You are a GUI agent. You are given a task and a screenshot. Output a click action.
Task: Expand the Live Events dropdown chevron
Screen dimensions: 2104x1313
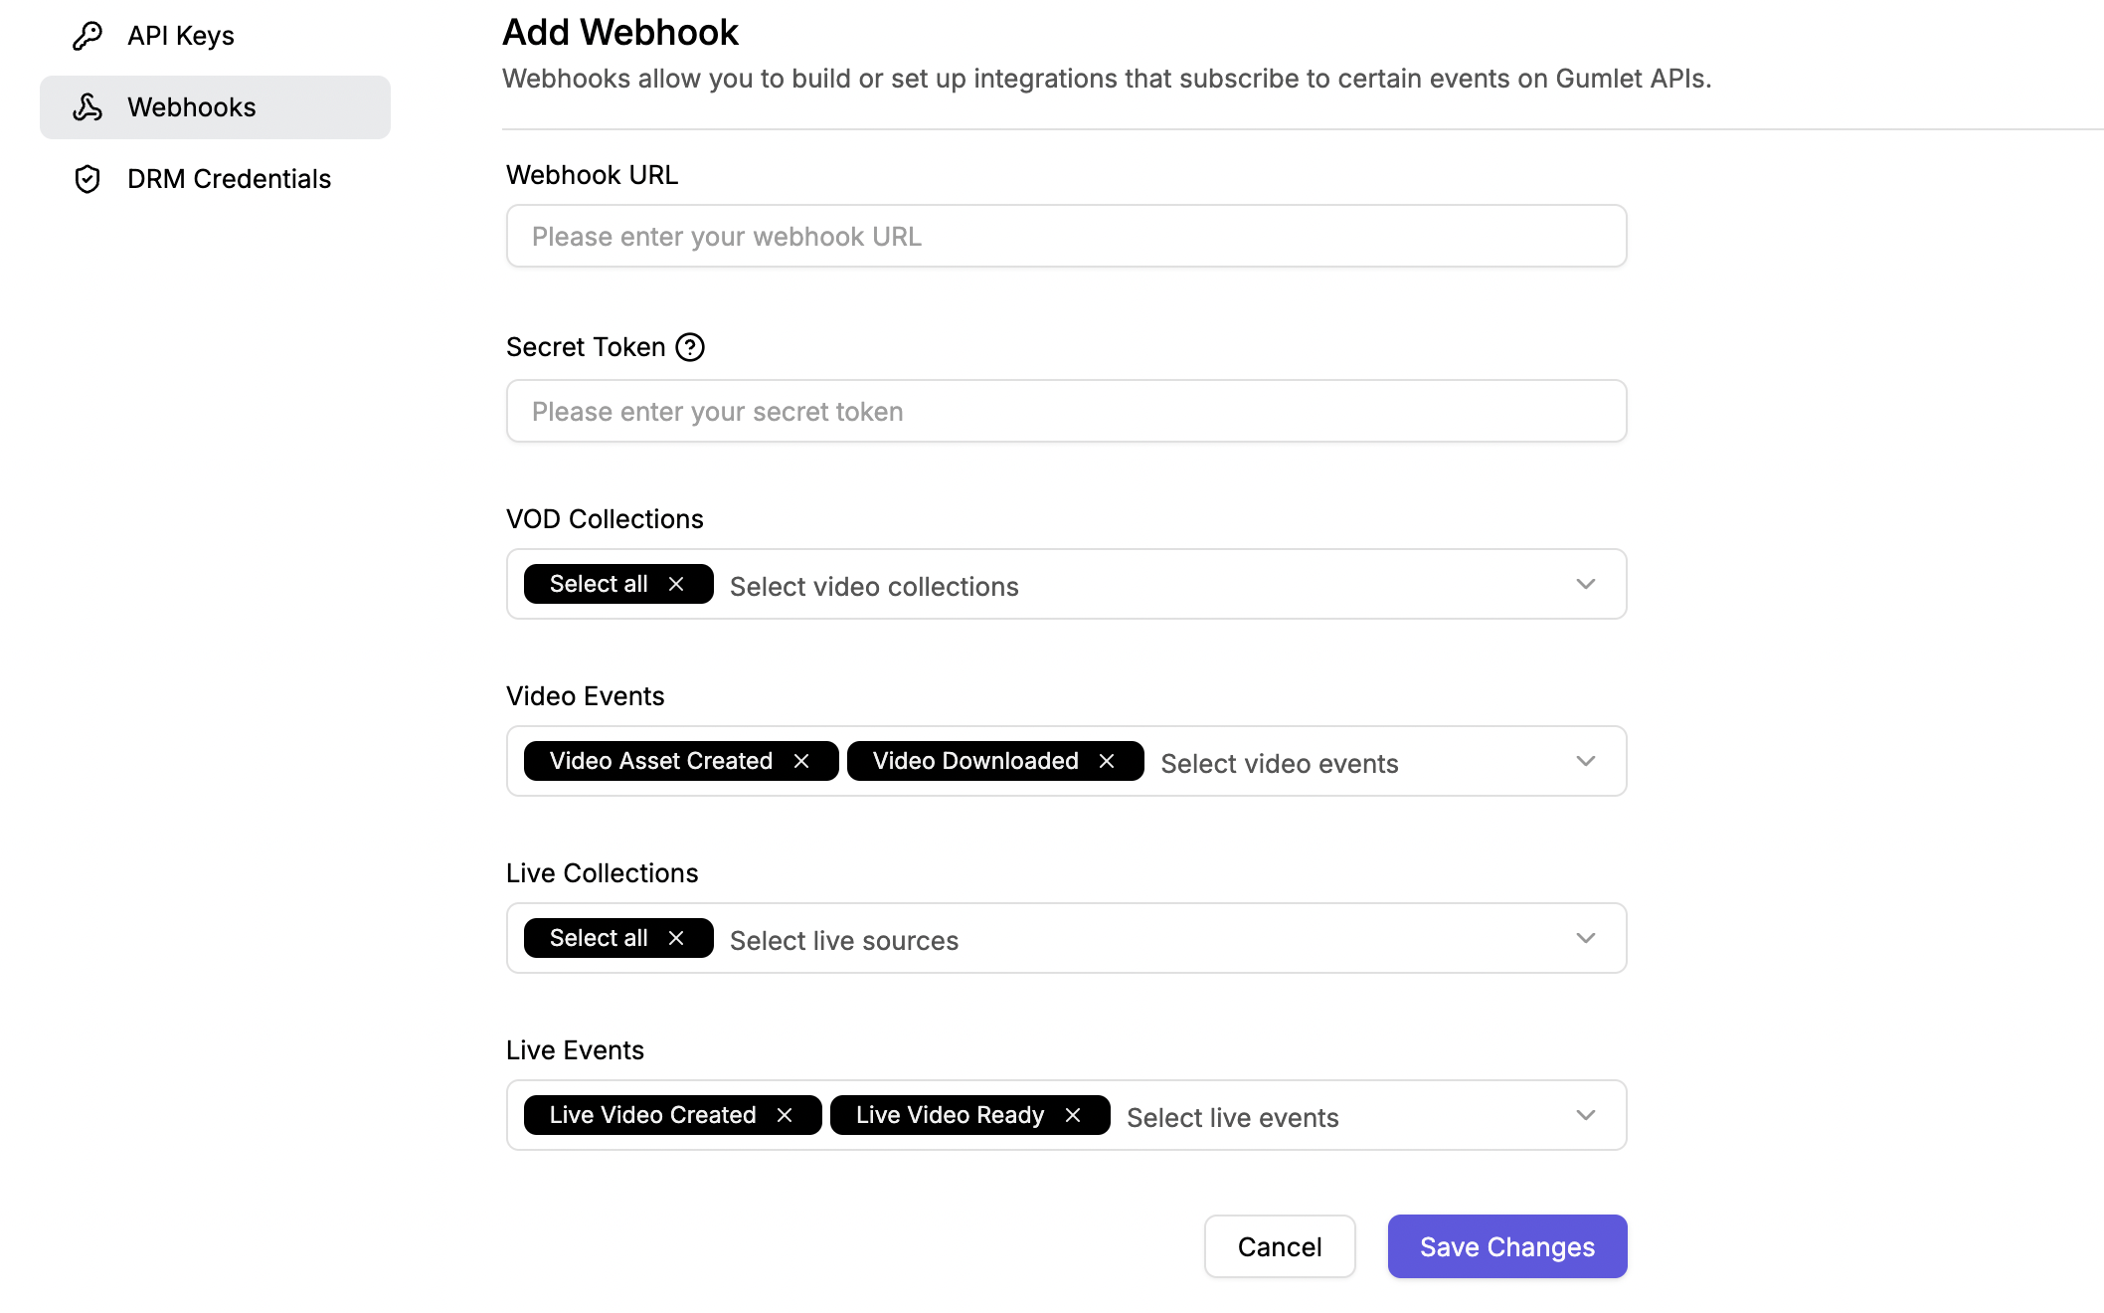[x=1586, y=1115]
